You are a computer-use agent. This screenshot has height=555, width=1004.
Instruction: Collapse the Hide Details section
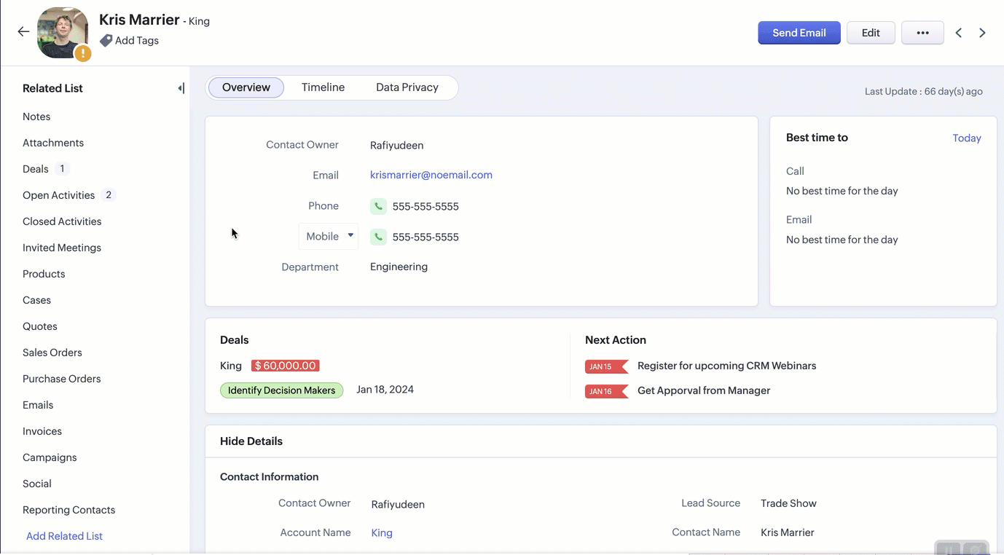(251, 441)
